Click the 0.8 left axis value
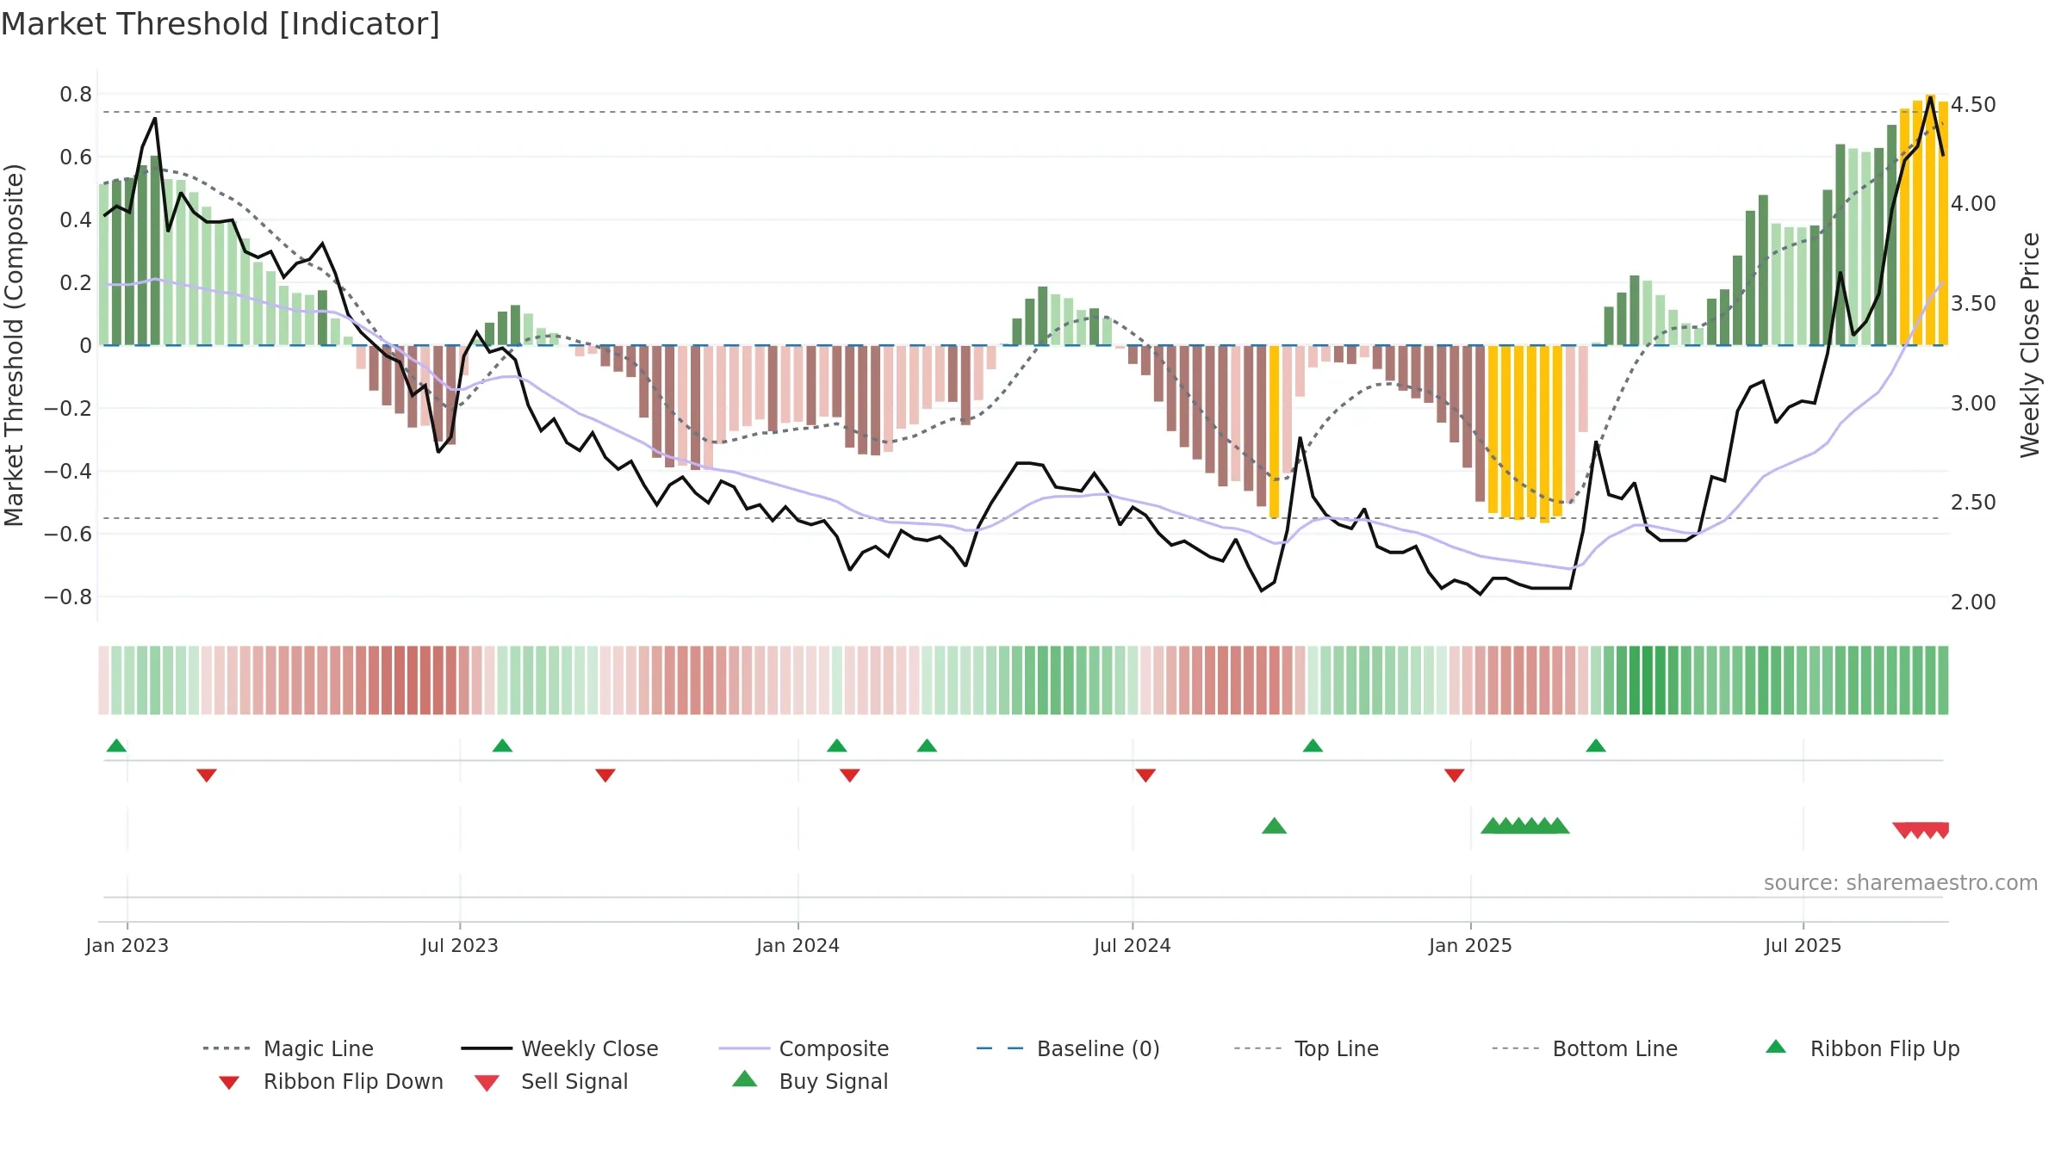 click(76, 94)
